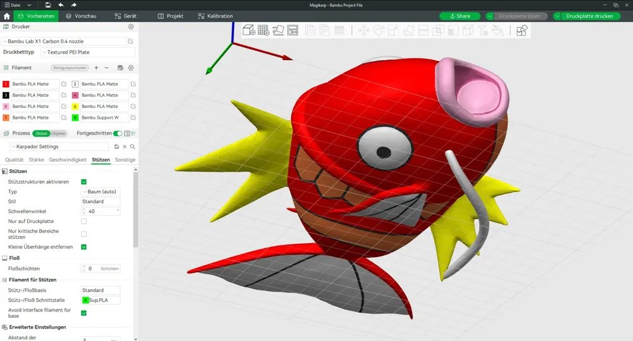This screenshot has height=341, width=633.
Task: Click the Home icon
Action: [x=6, y=16]
